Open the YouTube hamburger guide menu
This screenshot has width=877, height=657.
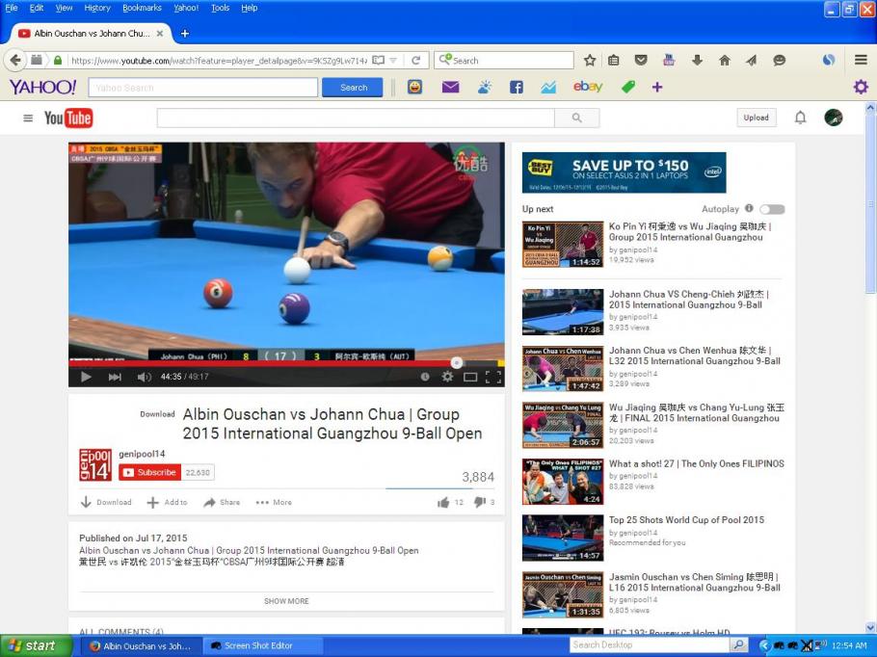pyautogui.click(x=28, y=118)
